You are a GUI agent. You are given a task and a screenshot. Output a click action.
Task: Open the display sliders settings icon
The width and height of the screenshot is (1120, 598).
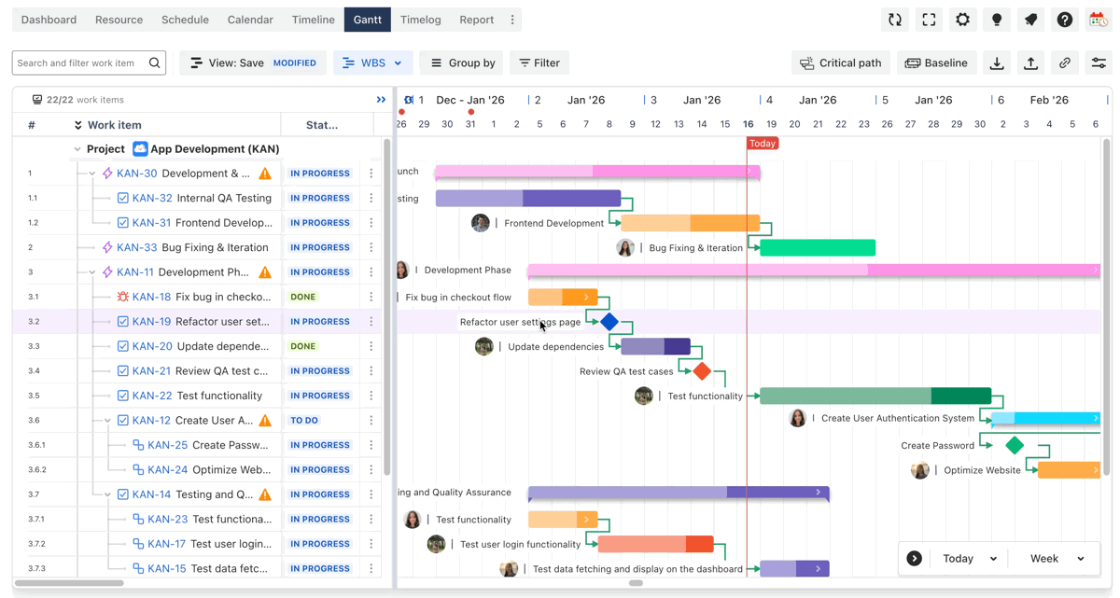coord(1099,63)
